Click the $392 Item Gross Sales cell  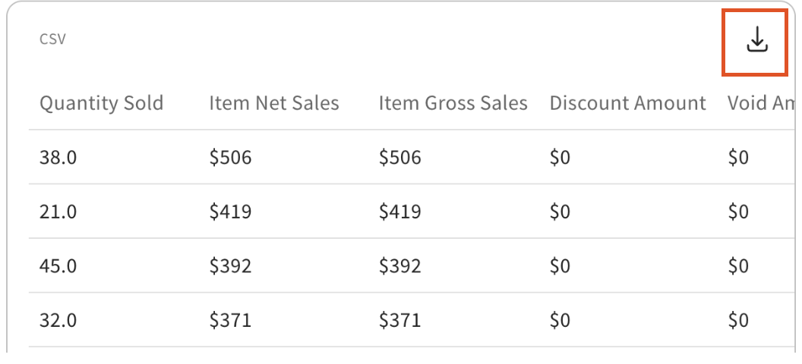tap(399, 266)
